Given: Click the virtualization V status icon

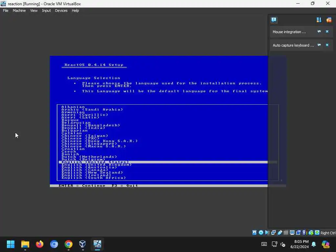Looking at the screenshot, I should click(x=304, y=233).
